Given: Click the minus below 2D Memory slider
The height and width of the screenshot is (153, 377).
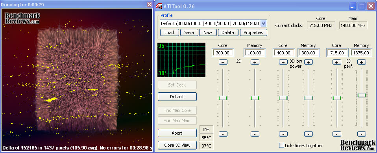Looking at the screenshot, I should coord(255,134).
